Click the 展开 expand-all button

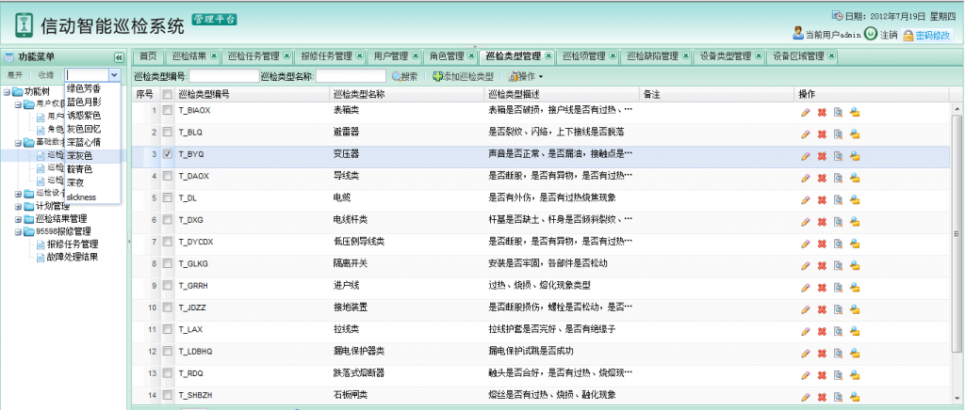coord(14,75)
